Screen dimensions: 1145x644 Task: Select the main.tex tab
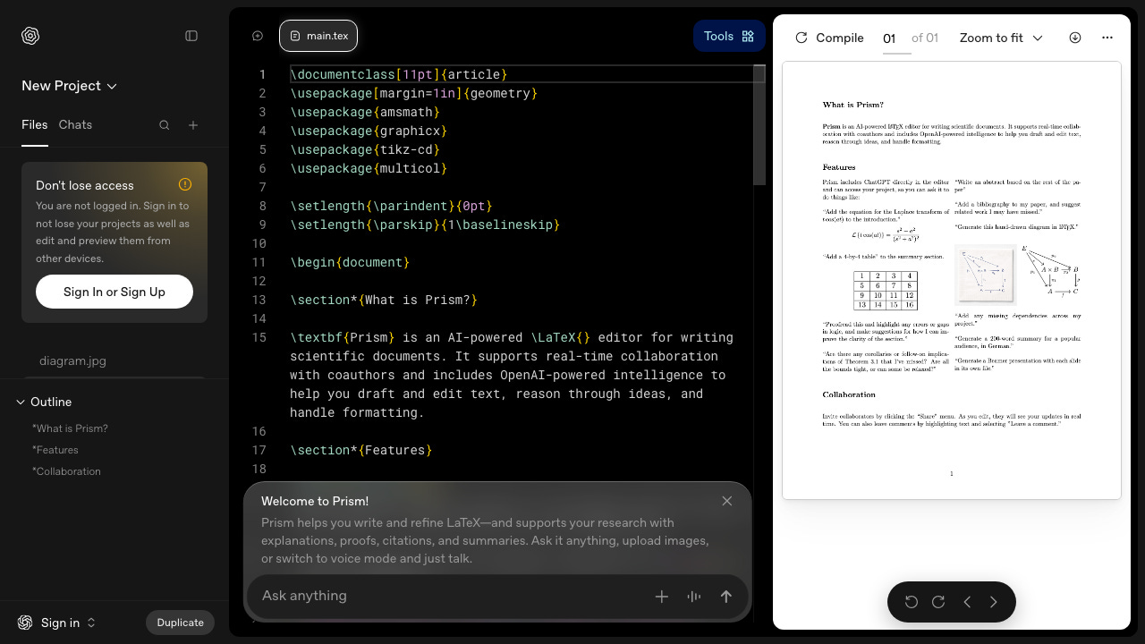318,36
